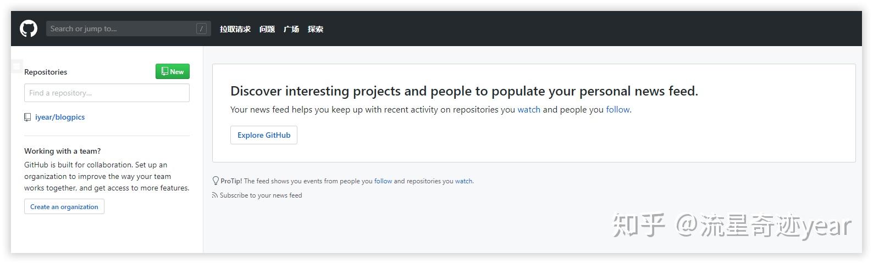The width and height of the screenshot is (873, 264).
Task: Open the 拉取请求 (Pull requests) menu item
Action: tap(235, 29)
